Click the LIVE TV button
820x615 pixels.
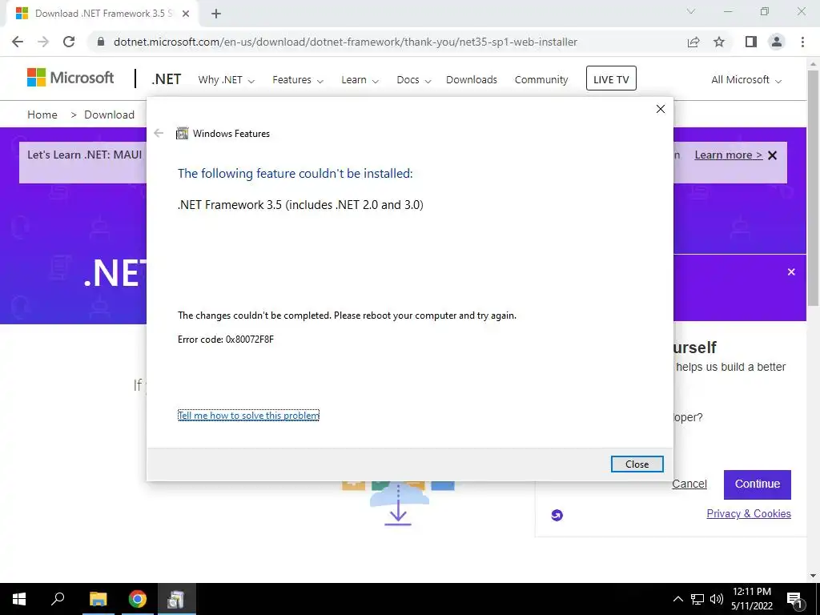click(611, 78)
